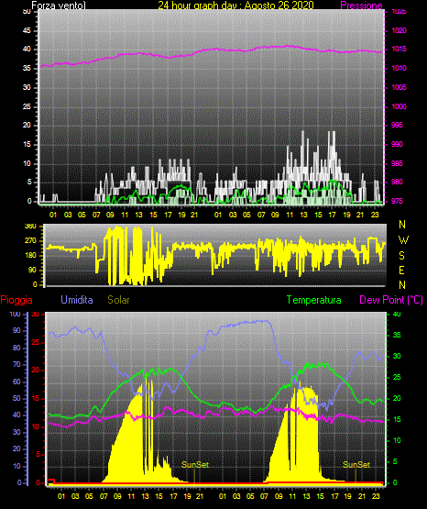Click the '10' temperature axis value on right

tap(397, 440)
